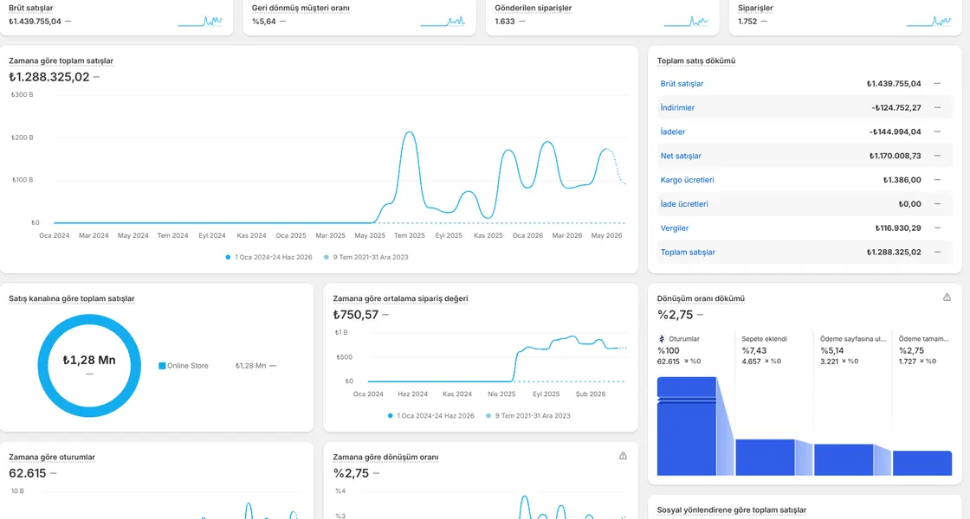Viewport: 970px width, 519px height.
Task: Toggle 1 Oca 2024-24 Haz 2026 legend in average order chart
Action: [x=431, y=416]
